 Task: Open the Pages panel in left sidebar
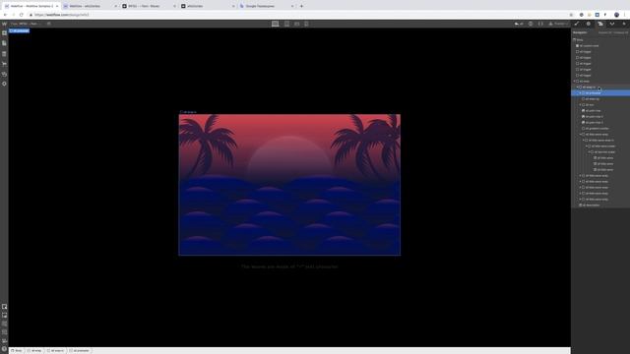(x=4, y=43)
